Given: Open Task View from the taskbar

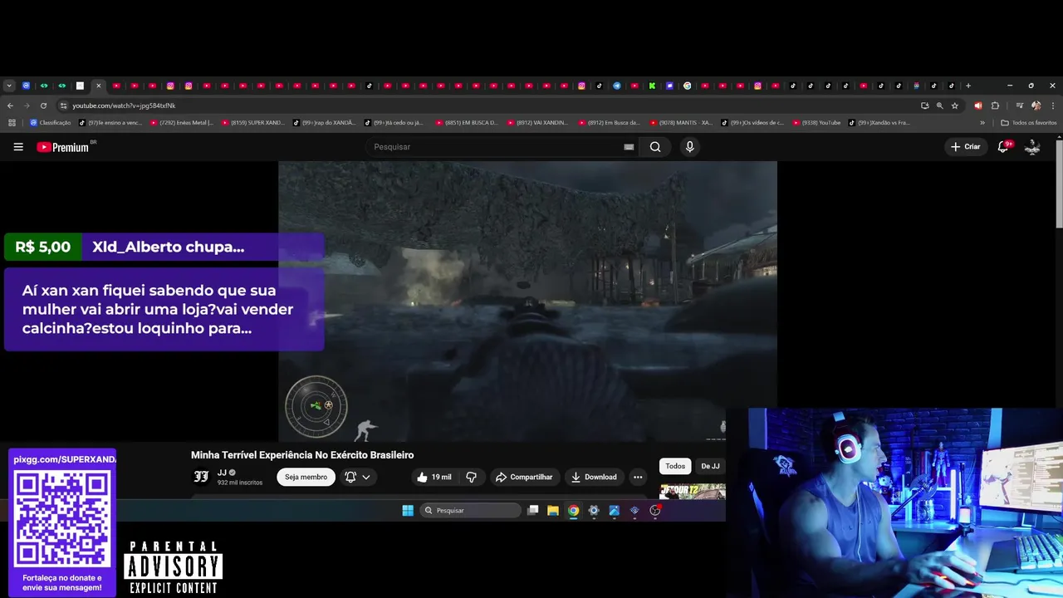Looking at the screenshot, I should tap(533, 511).
